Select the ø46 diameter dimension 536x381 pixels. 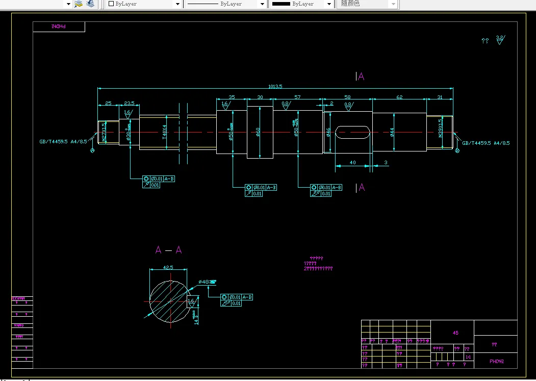click(328, 133)
